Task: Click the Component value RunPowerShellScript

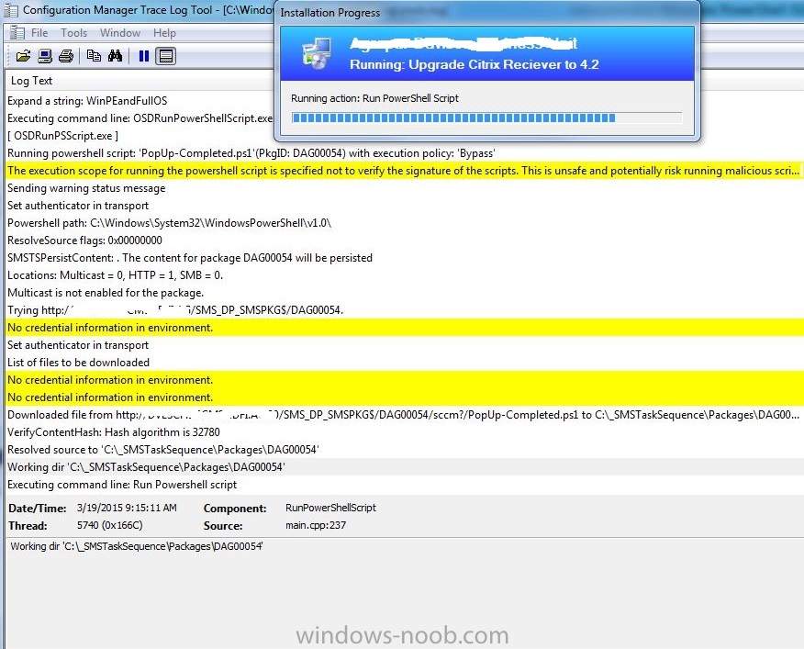Action: [330, 508]
